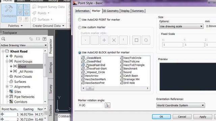Select the square superimposed marker
This screenshot has width=216, height=121.
(136, 40)
